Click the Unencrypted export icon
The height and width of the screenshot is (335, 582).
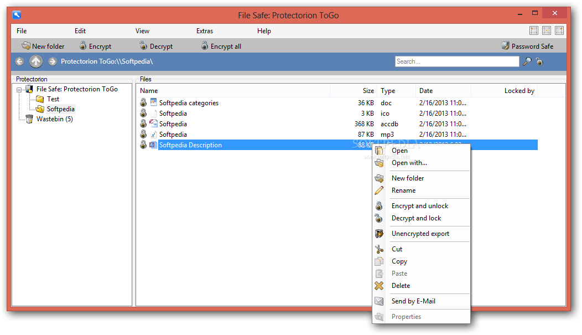click(x=379, y=234)
